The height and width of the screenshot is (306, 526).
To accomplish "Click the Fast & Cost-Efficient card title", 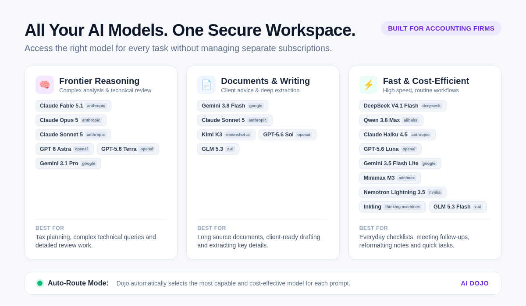I will coord(426,81).
